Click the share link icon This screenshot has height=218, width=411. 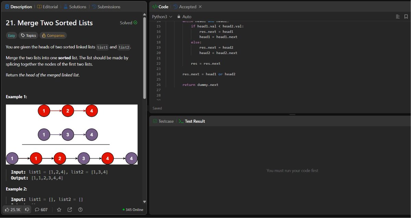[70, 209]
